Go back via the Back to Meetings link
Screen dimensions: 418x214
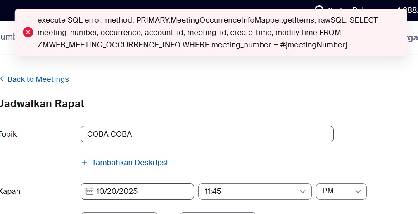click(x=38, y=79)
